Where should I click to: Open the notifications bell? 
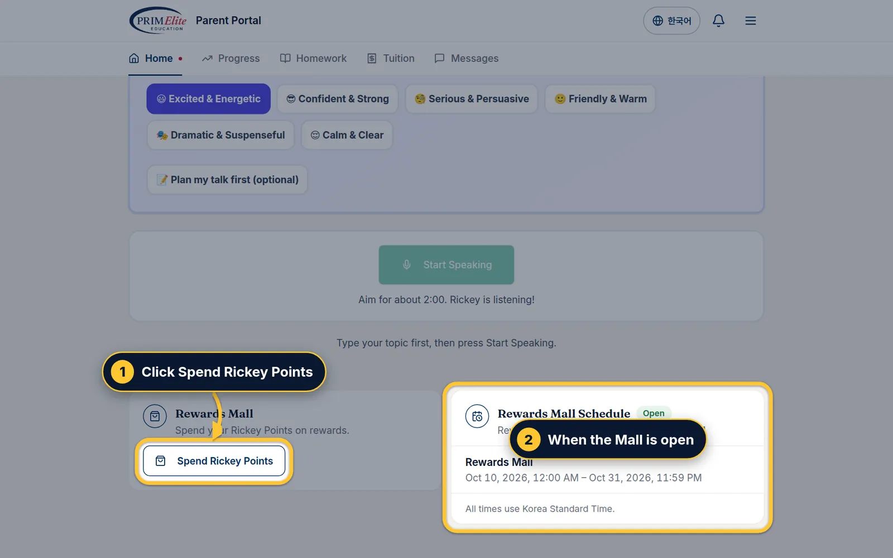click(718, 21)
